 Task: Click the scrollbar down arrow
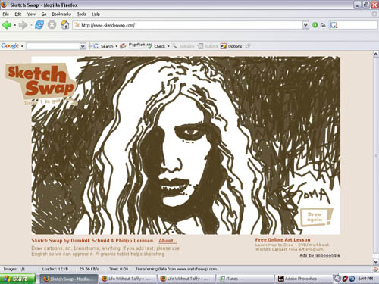376,262
